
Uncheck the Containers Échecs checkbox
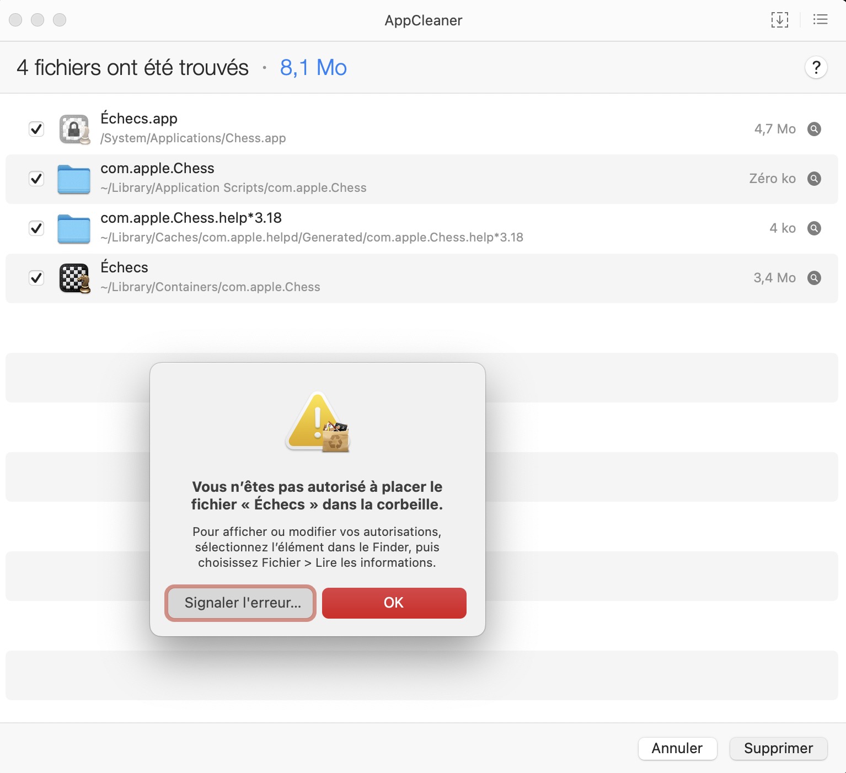point(36,278)
